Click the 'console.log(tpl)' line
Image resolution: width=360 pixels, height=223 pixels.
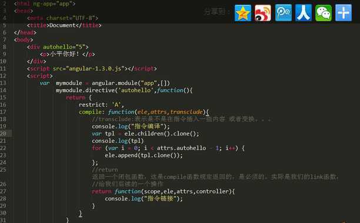pos(118,141)
